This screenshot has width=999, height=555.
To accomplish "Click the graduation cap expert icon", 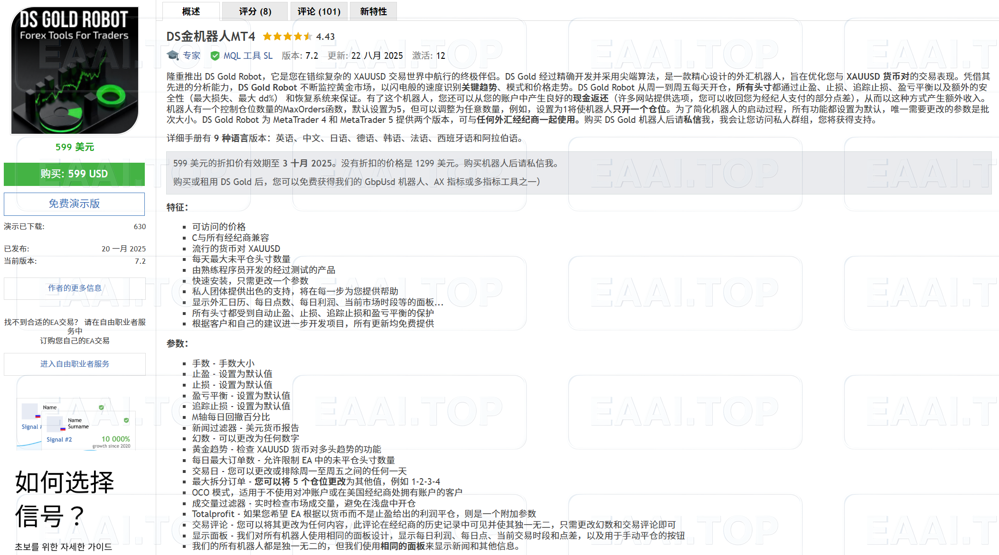I will (173, 55).
